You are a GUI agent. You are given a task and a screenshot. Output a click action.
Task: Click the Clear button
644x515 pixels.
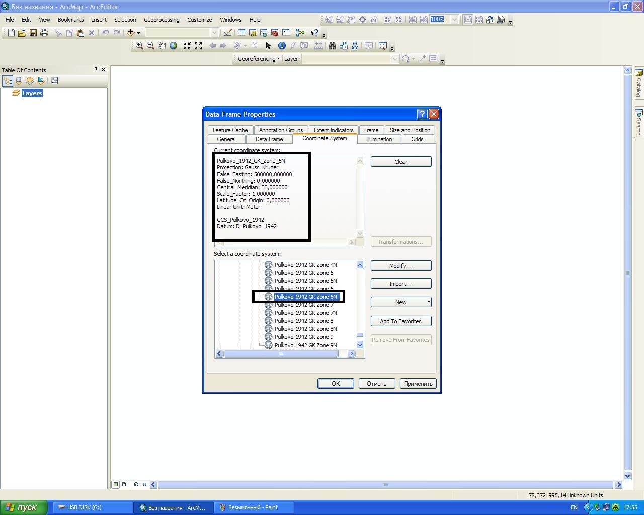(x=401, y=162)
